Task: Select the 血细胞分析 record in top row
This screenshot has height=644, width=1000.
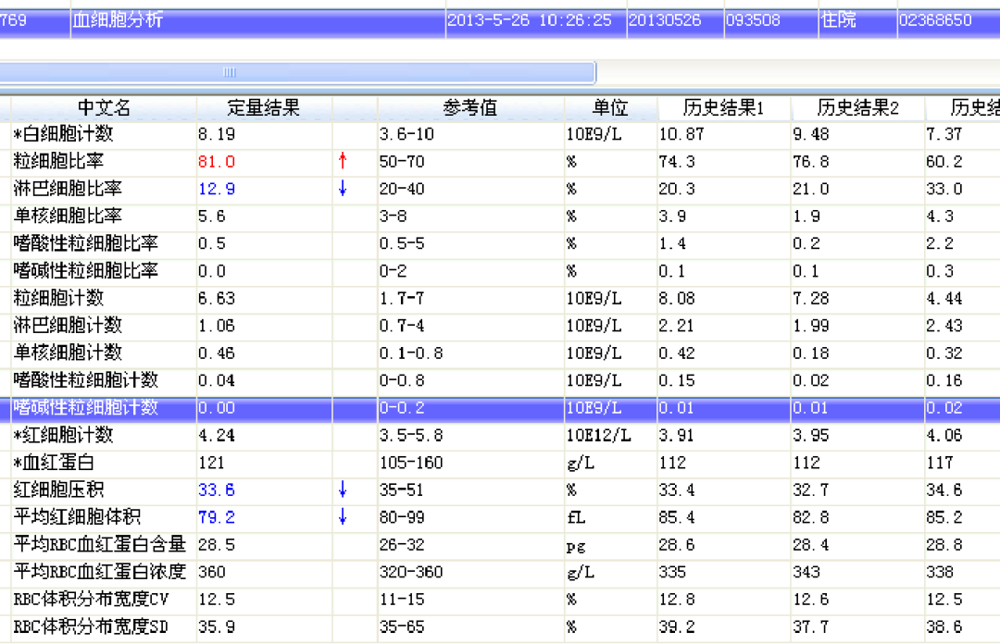Action: [x=118, y=20]
